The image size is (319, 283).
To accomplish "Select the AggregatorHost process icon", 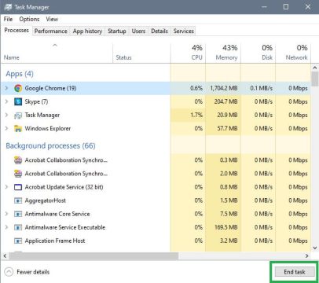I will pos(18,200).
